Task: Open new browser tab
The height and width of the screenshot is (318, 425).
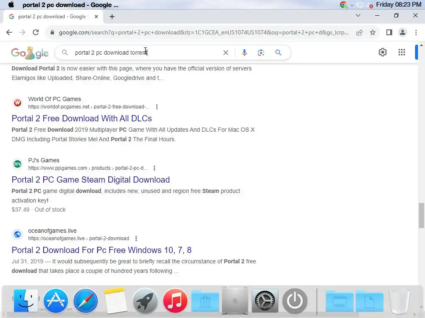Action: 112,17
